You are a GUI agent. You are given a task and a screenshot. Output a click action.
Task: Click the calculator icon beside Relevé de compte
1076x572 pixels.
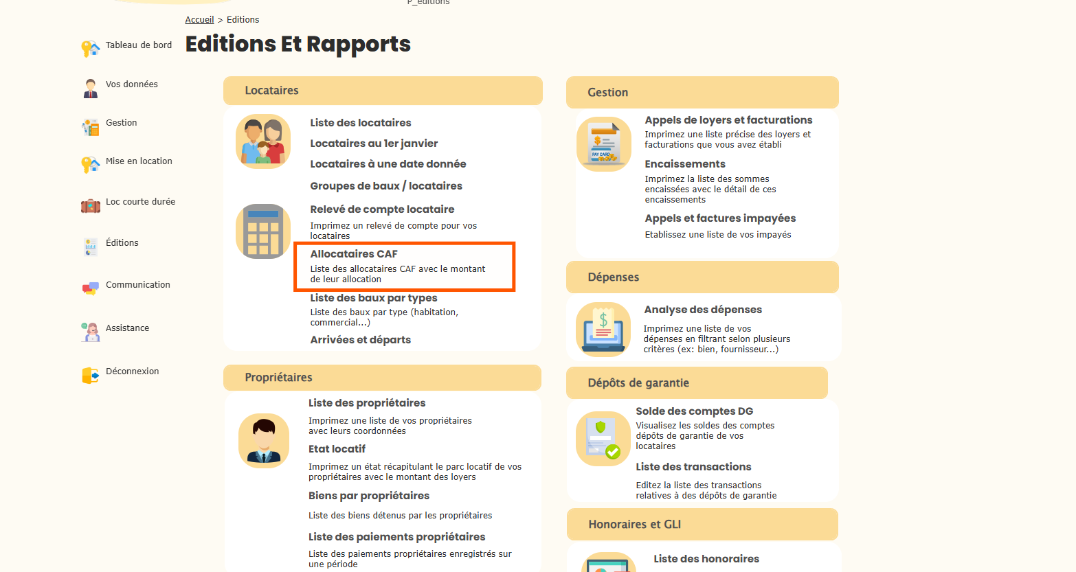[263, 231]
